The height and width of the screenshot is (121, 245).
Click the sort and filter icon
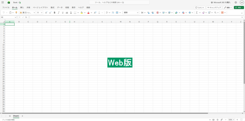[x=209, y=13]
